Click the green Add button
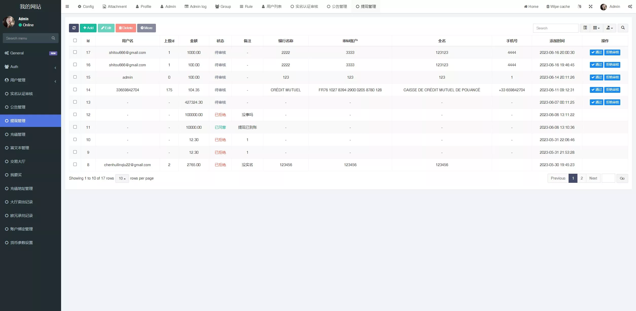Image resolution: width=636 pixels, height=311 pixels. point(88,28)
